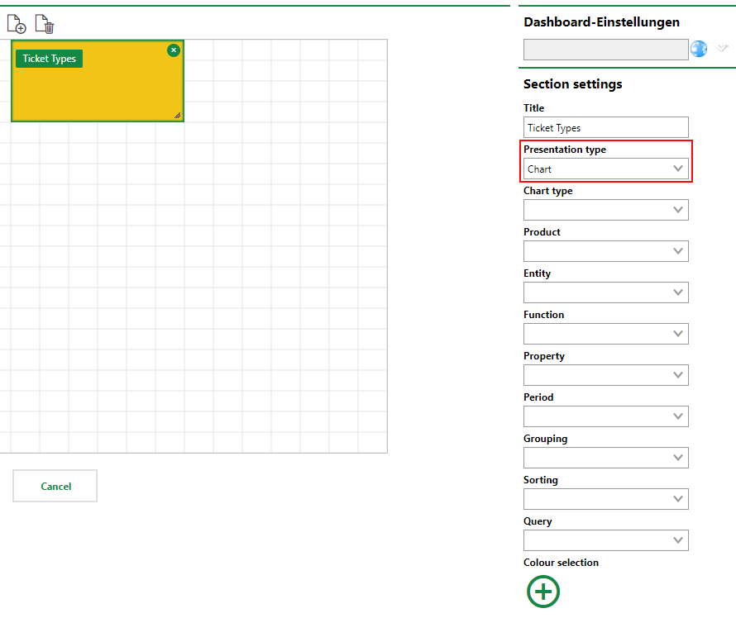Expand the Sorting dropdown
This screenshot has height=618, width=736.
pyautogui.click(x=605, y=499)
